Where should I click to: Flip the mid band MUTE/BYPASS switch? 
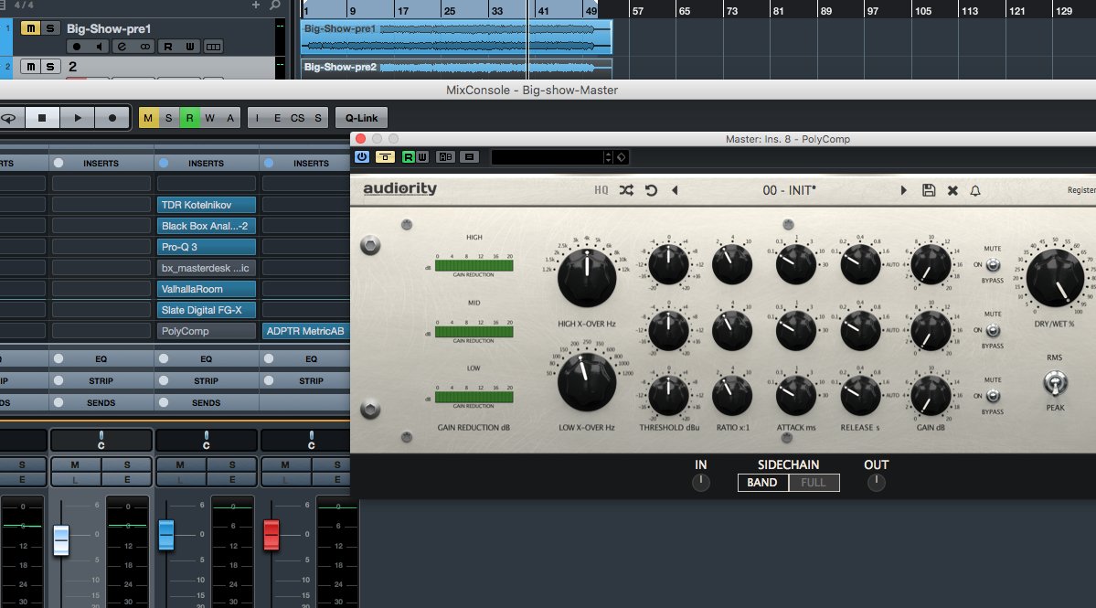(993, 330)
